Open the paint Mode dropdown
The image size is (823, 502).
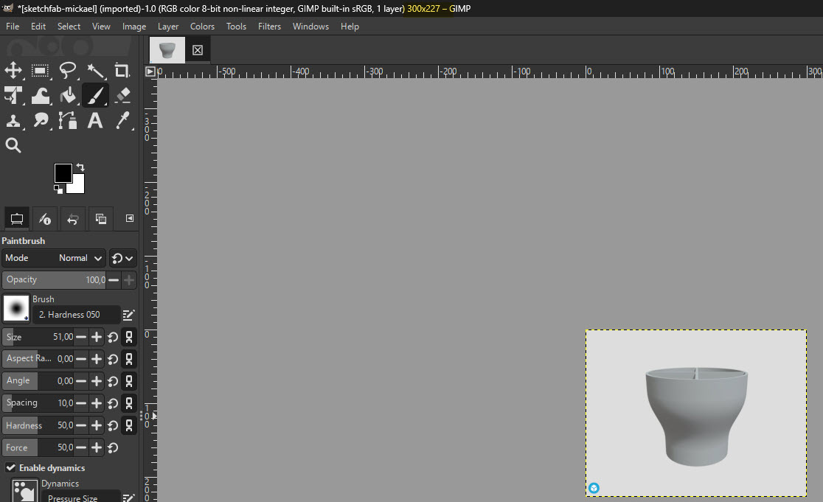tap(54, 258)
